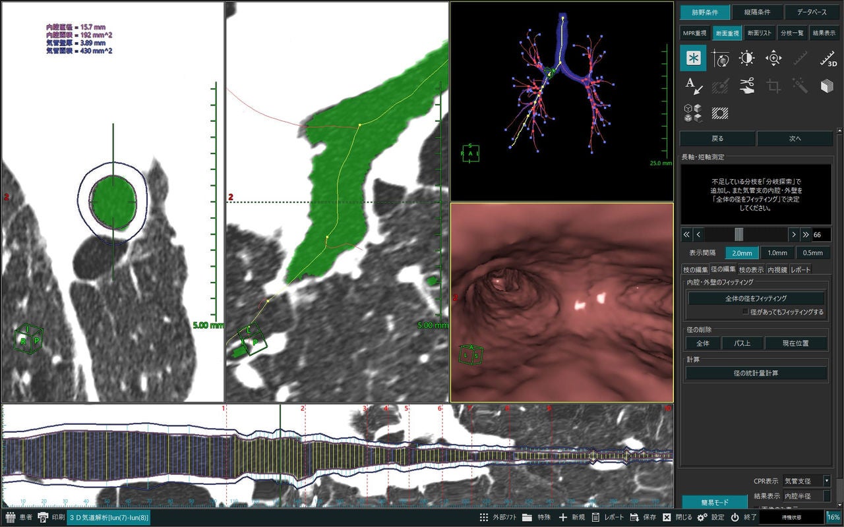Choose the brightness/contrast window-level icon
This screenshot has height=527, width=844.
[x=746, y=58]
